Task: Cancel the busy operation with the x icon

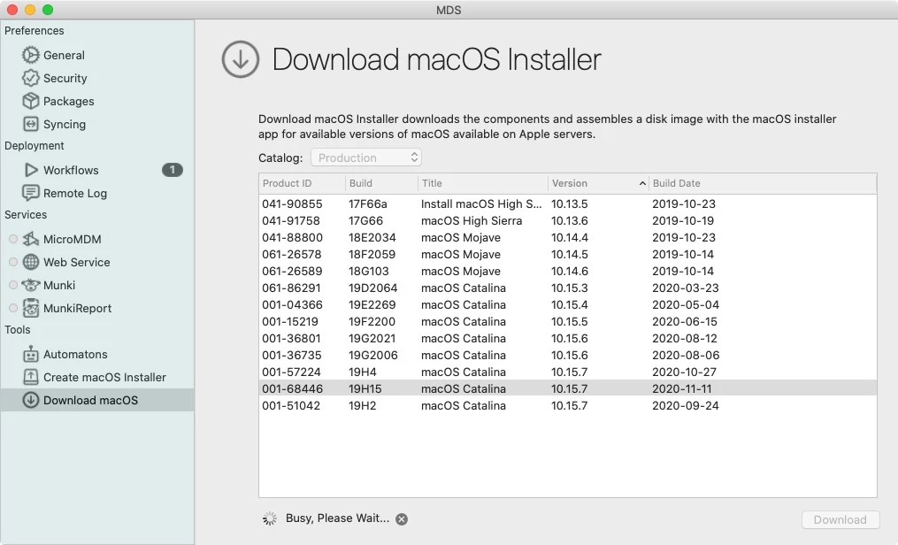Action: pos(402,518)
